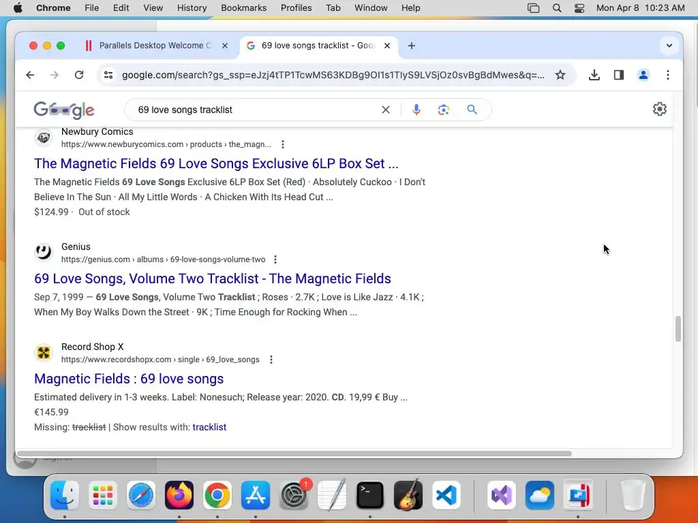Image resolution: width=698 pixels, height=523 pixels.
Task: Toggle Chrome side panel
Action: coord(619,75)
